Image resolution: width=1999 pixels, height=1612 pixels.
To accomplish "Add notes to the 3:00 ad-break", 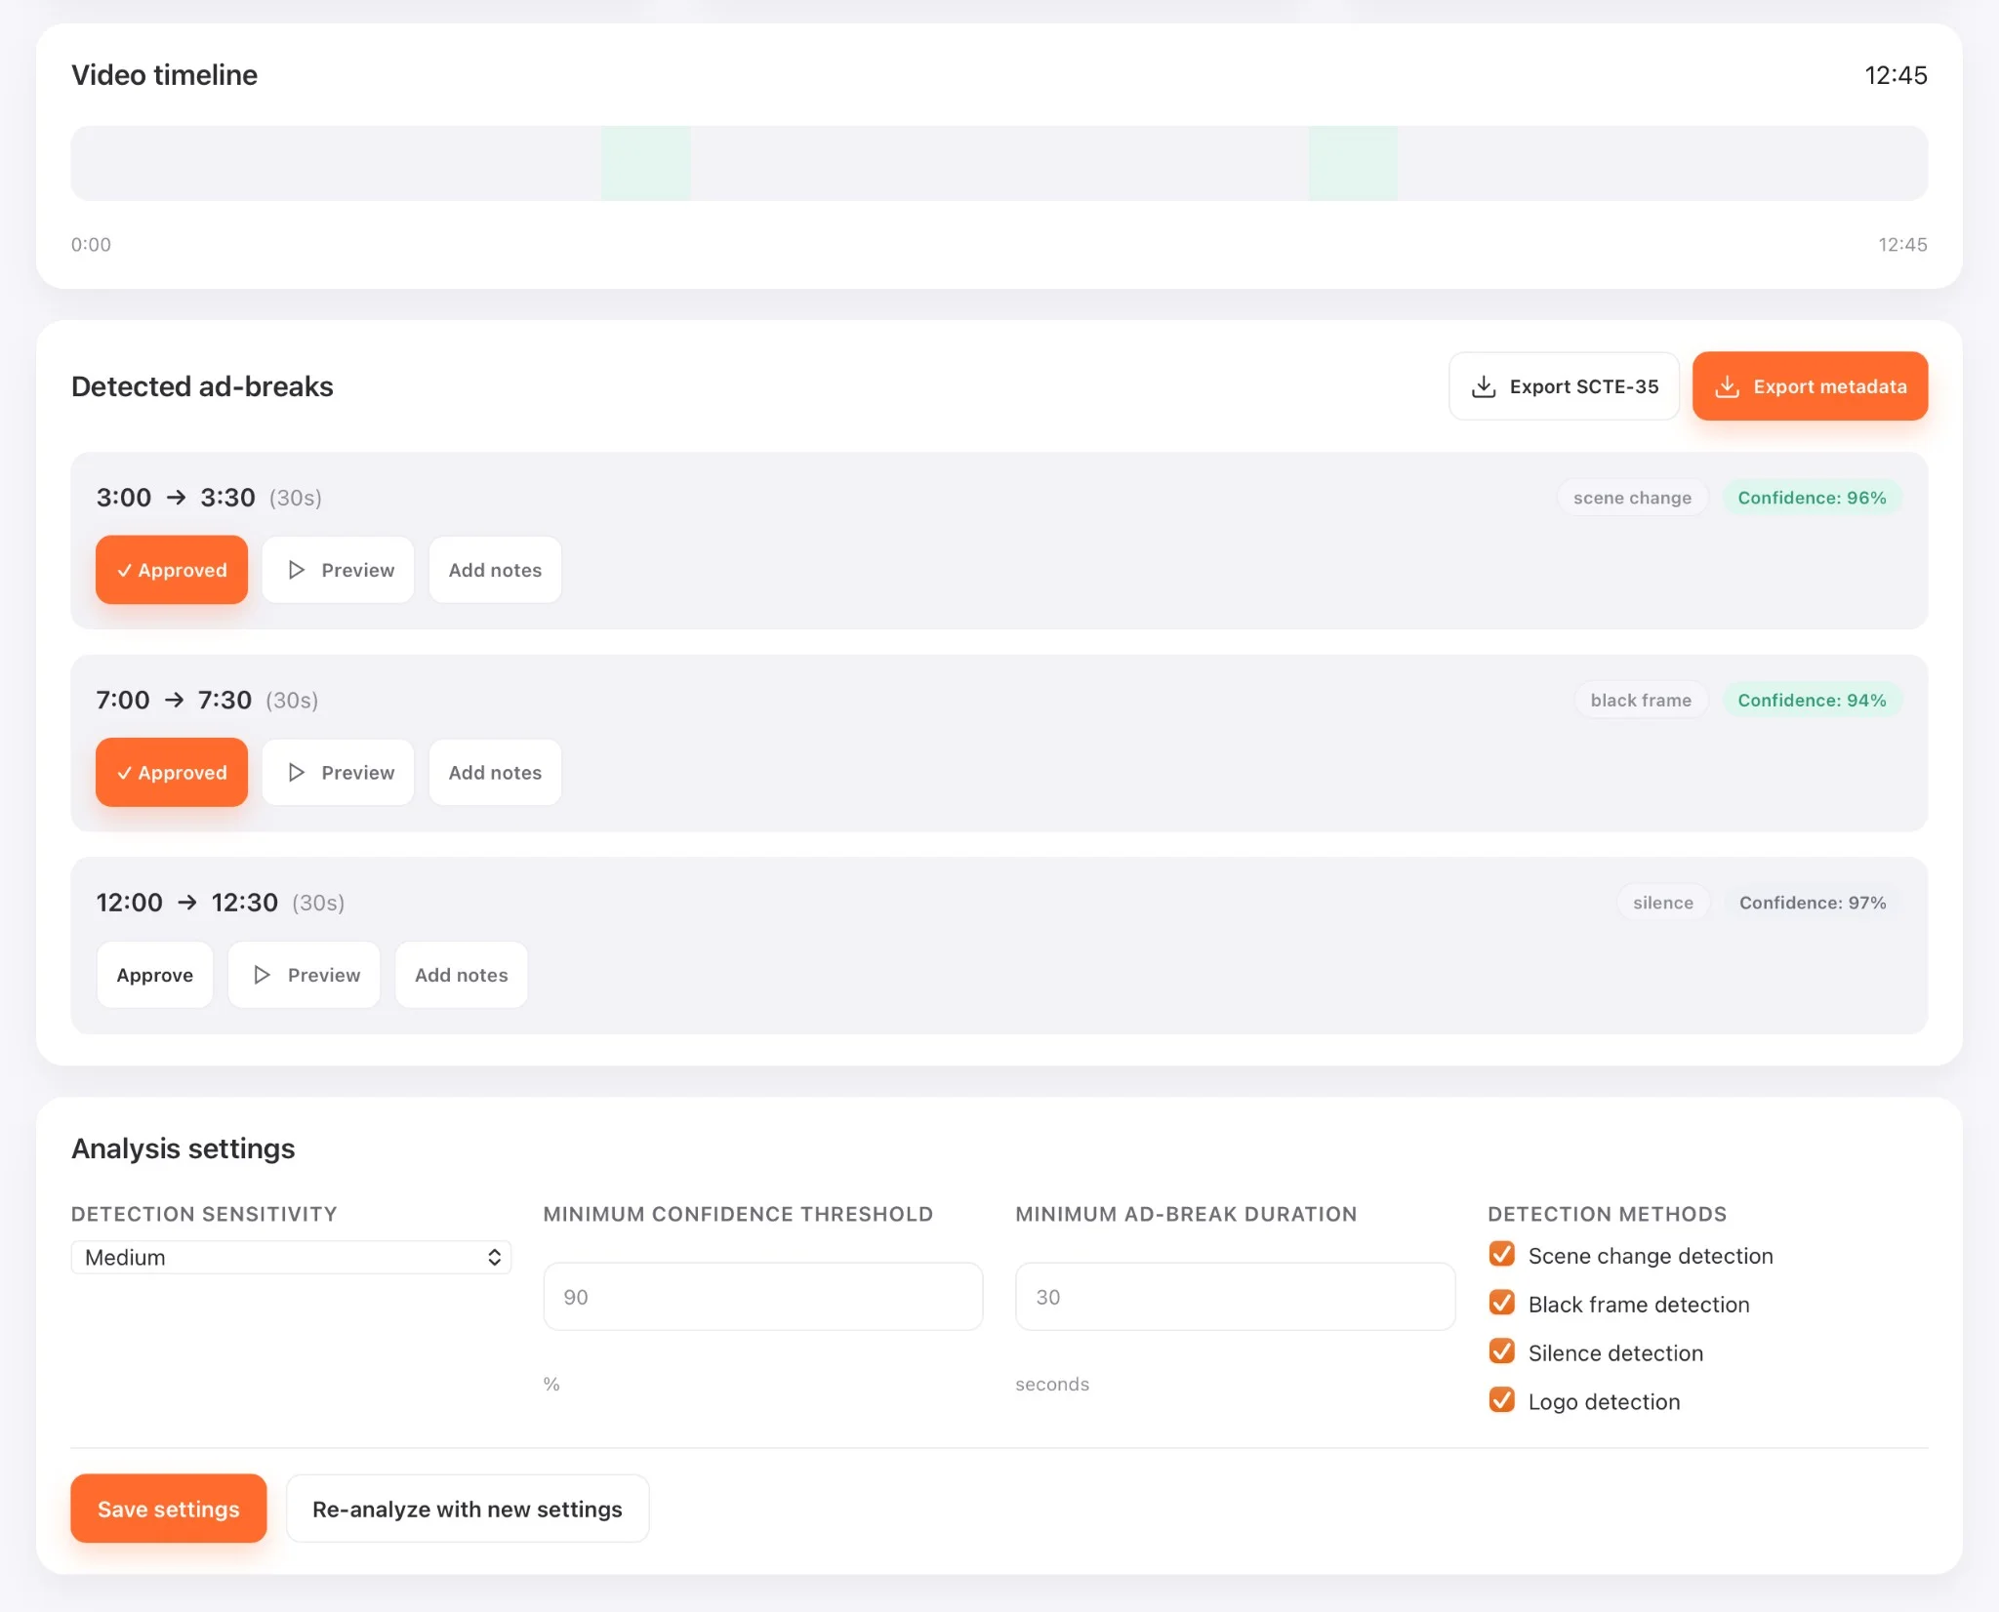I will [x=495, y=570].
